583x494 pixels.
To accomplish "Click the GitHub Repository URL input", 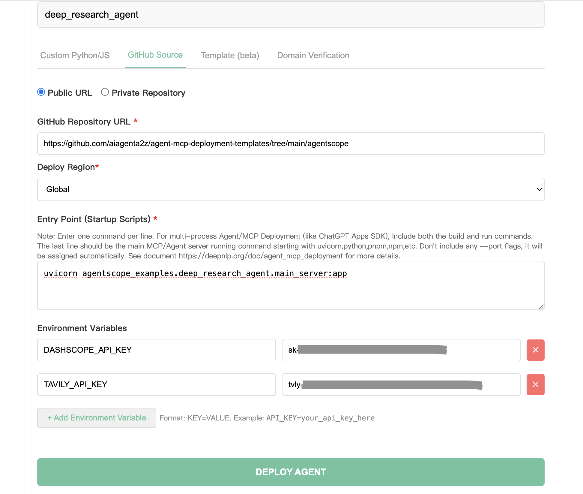I will tap(290, 143).
